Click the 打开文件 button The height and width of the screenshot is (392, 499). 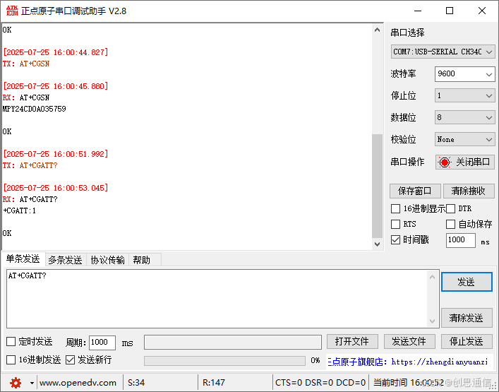352,342
